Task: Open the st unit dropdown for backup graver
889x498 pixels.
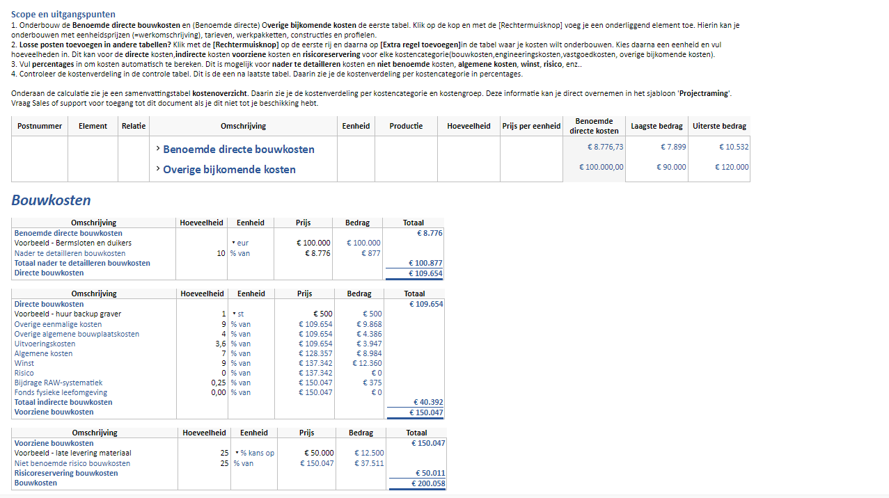Action: (234, 314)
